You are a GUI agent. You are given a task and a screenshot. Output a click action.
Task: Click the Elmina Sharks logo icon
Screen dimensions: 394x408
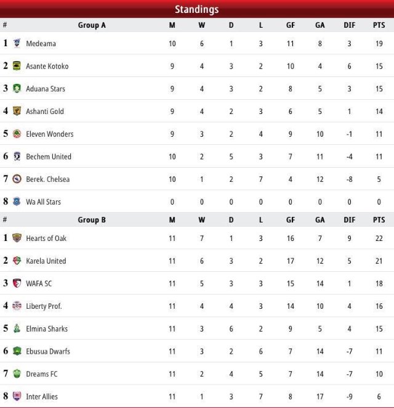click(17, 328)
